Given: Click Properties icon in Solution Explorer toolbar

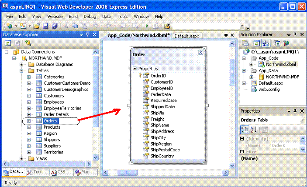Looking at the screenshot, I should [x=245, y=43].
